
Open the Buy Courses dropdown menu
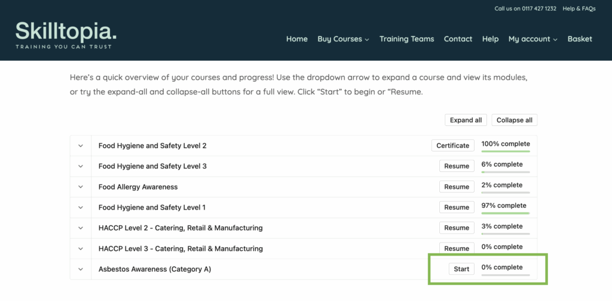[x=343, y=39]
